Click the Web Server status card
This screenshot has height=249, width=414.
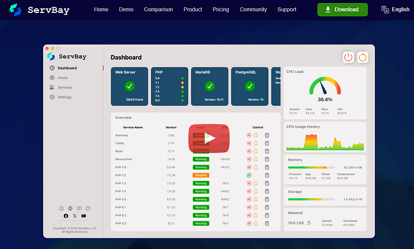[130, 86]
